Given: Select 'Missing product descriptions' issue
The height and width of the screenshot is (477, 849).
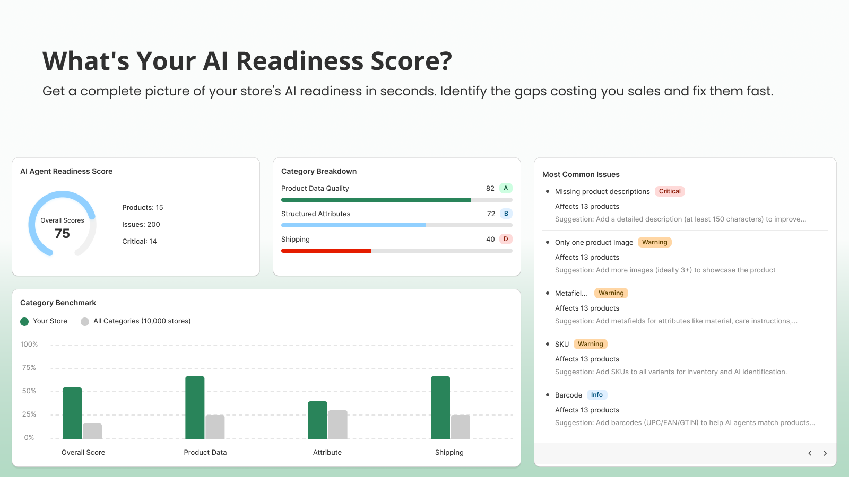Looking at the screenshot, I should (x=602, y=192).
